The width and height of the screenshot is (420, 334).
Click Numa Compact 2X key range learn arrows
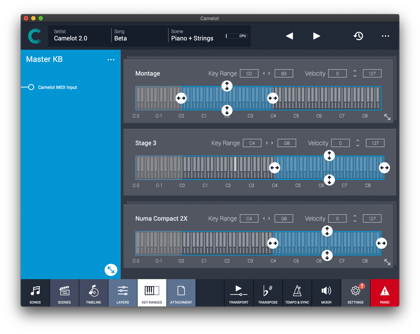click(267, 218)
